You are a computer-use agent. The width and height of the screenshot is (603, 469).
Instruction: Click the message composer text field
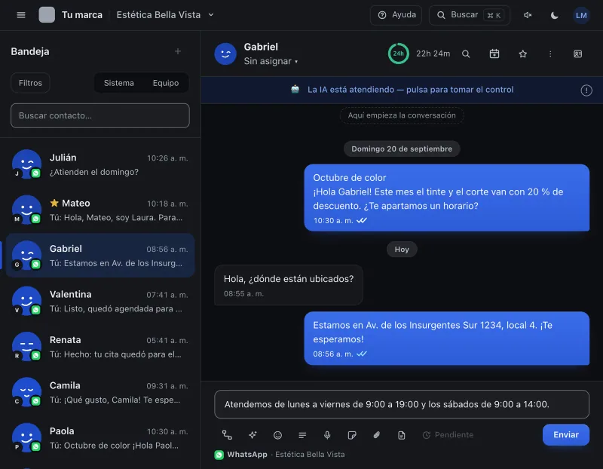pyautogui.click(x=402, y=404)
